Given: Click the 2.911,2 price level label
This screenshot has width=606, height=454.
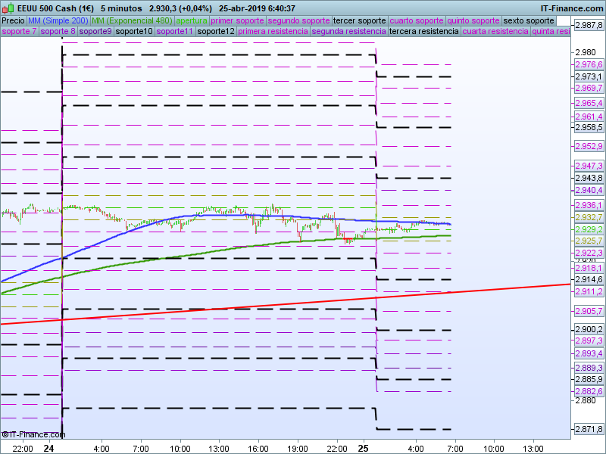Looking at the screenshot, I should (x=589, y=291).
